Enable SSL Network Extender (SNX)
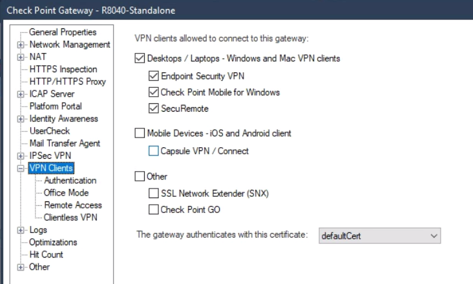Screen dimensions: 473x284 pyautogui.click(x=154, y=194)
